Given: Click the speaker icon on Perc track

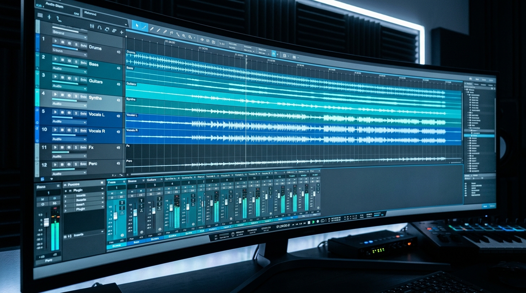Looking at the screenshot, I should pos(119,163).
